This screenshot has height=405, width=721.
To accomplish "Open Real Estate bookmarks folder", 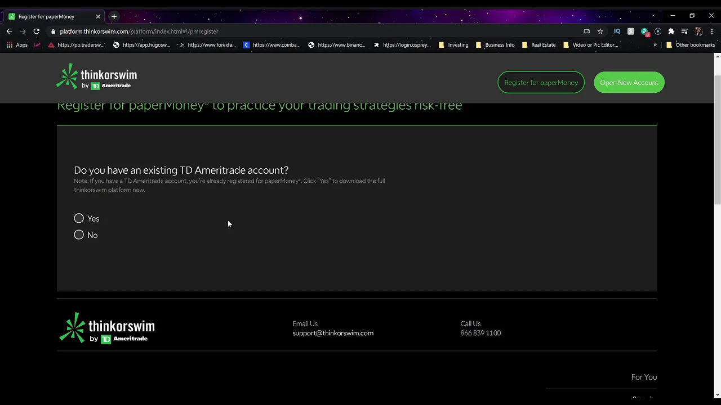I will [x=539, y=45].
